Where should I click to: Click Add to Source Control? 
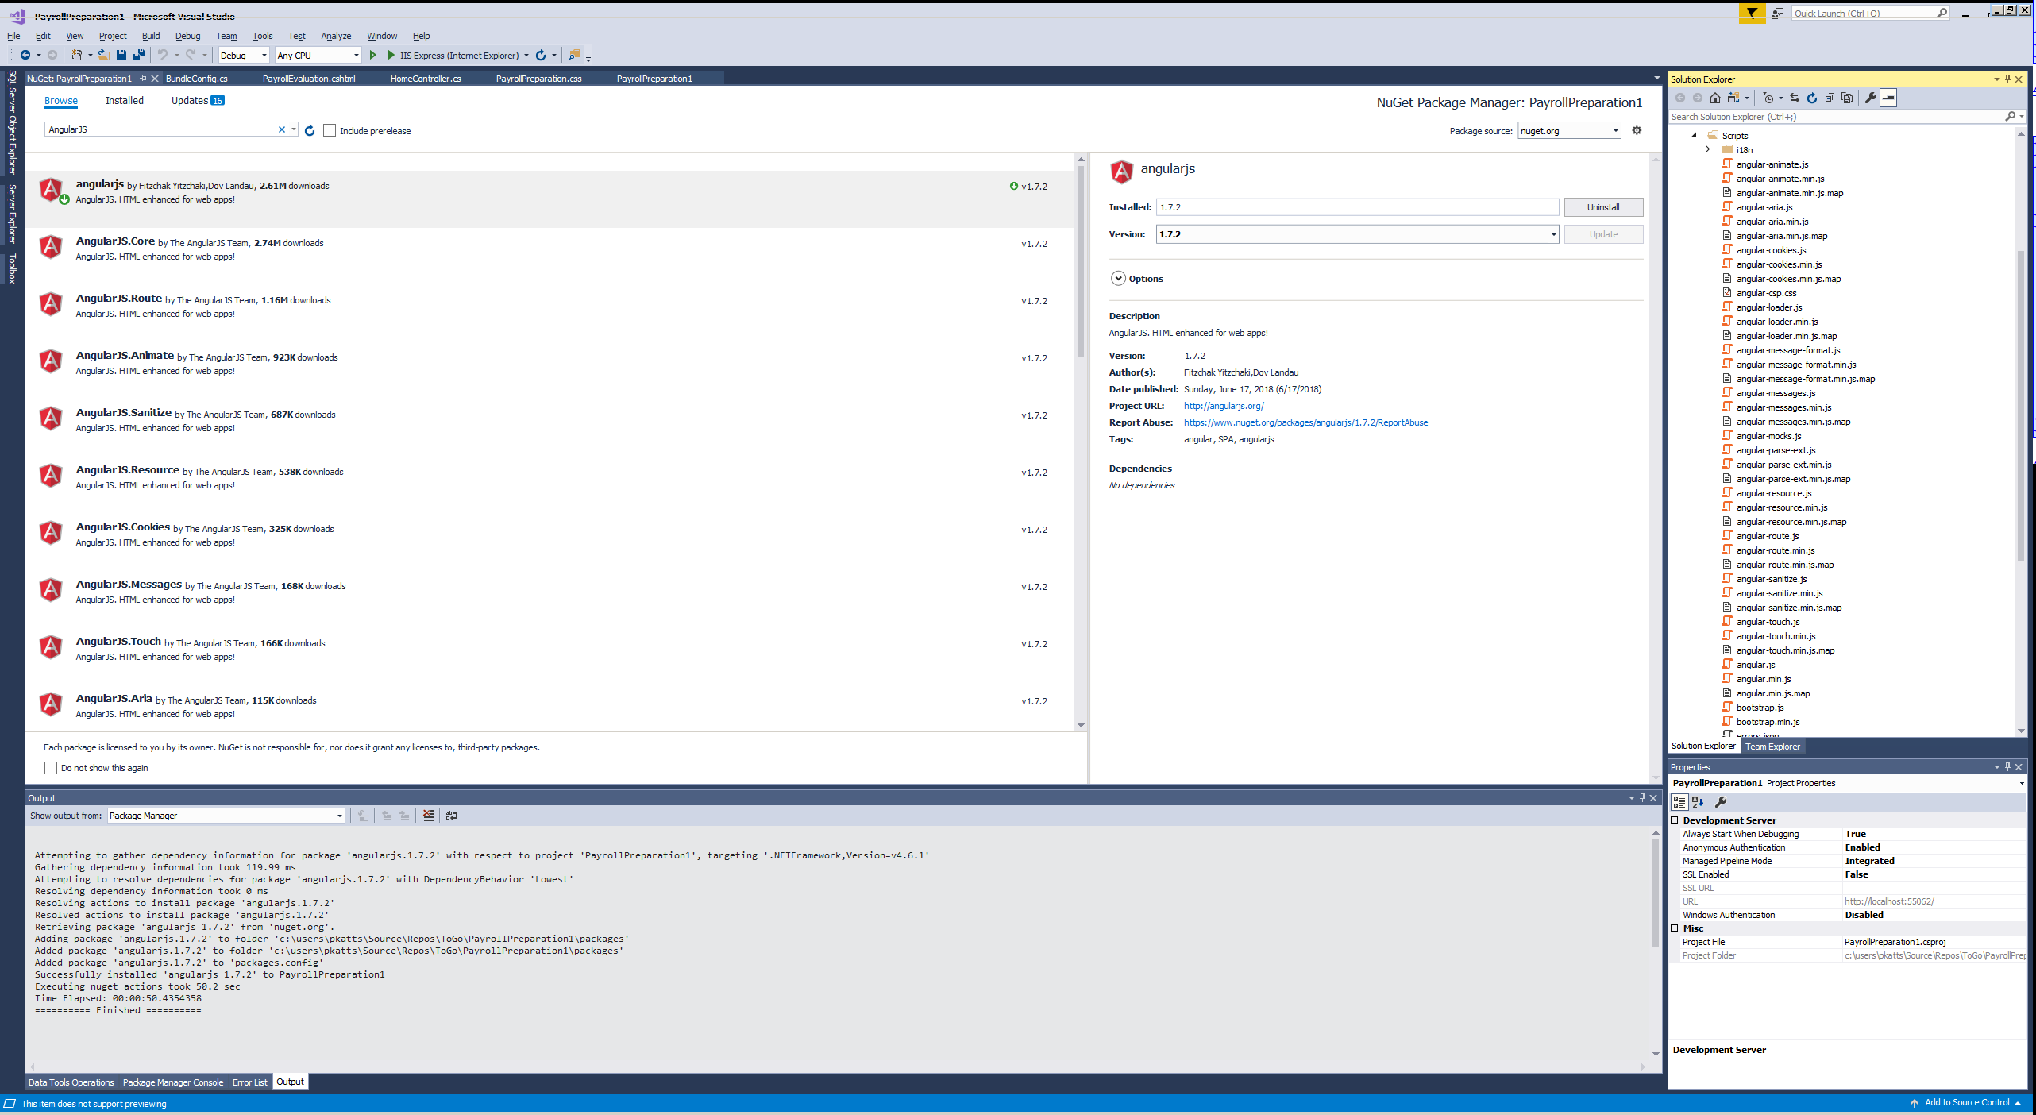[x=1967, y=1102]
